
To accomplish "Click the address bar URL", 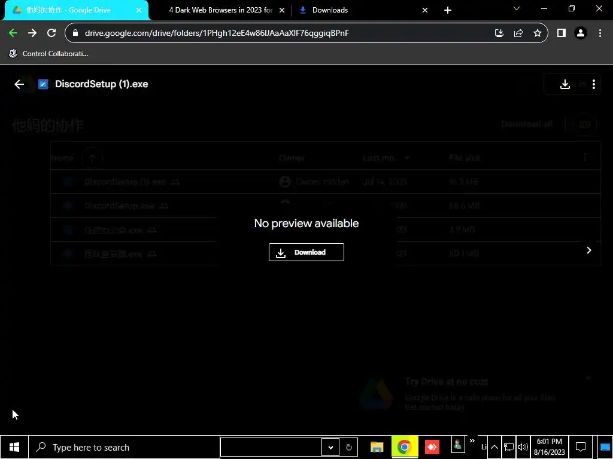I will click(217, 33).
